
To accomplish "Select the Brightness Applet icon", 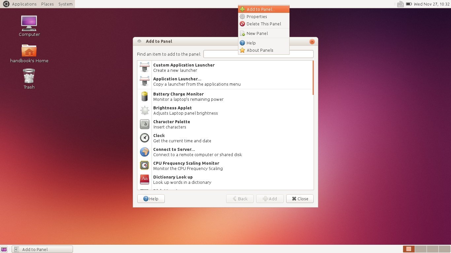I will click(x=145, y=110).
